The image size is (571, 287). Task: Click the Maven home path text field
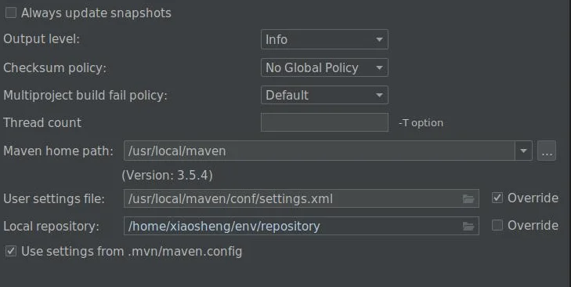(320, 151)
